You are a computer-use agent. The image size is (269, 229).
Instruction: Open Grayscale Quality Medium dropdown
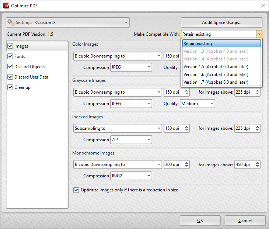(197, 104)
